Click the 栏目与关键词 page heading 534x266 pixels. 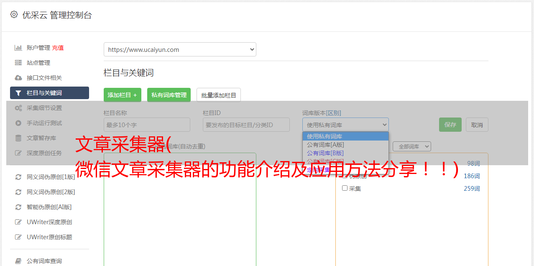[129, 73]
